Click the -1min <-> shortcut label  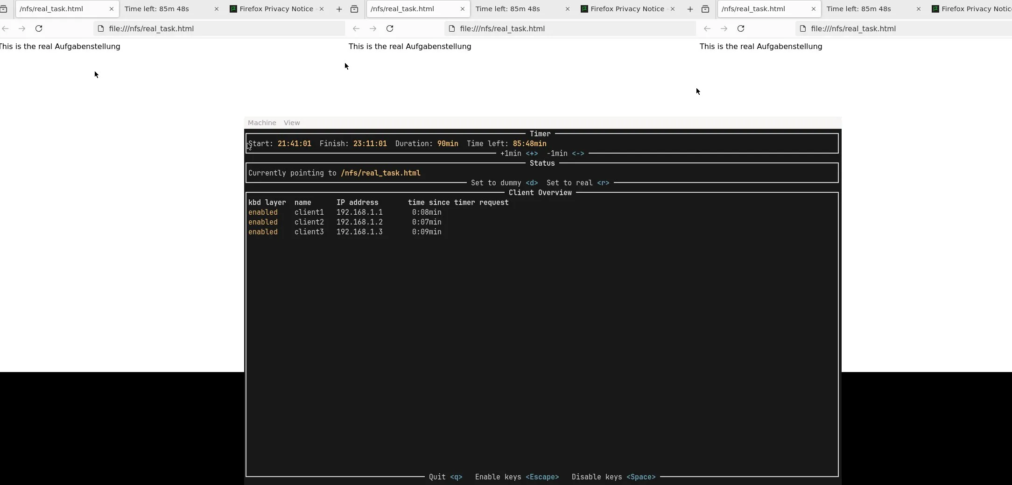tap(565, 154)
